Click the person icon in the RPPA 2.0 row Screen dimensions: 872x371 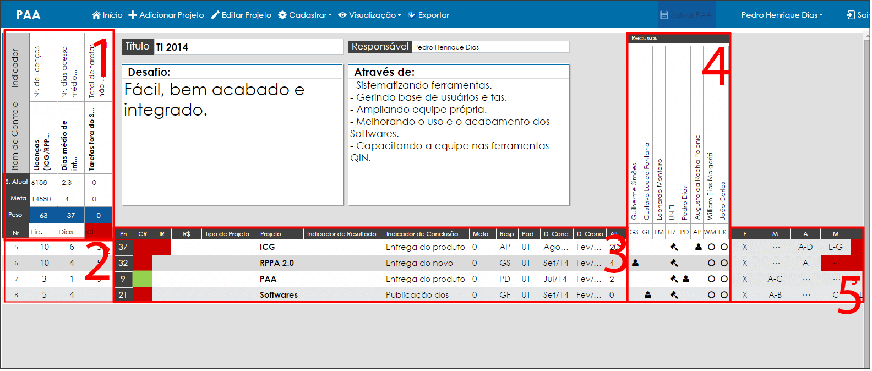coord(635,263)
